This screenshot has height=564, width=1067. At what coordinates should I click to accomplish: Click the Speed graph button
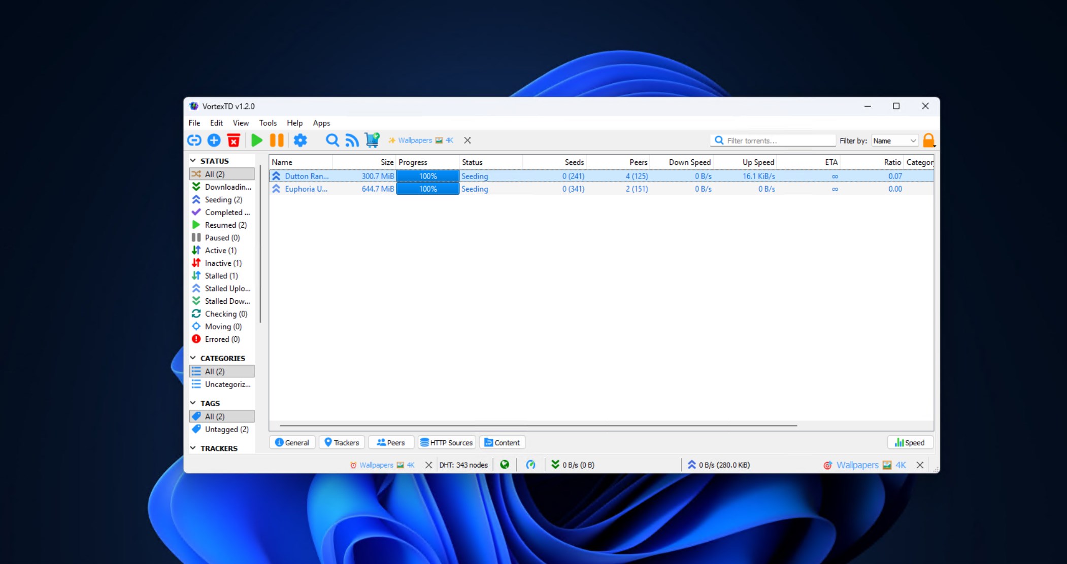coord(910,442)
